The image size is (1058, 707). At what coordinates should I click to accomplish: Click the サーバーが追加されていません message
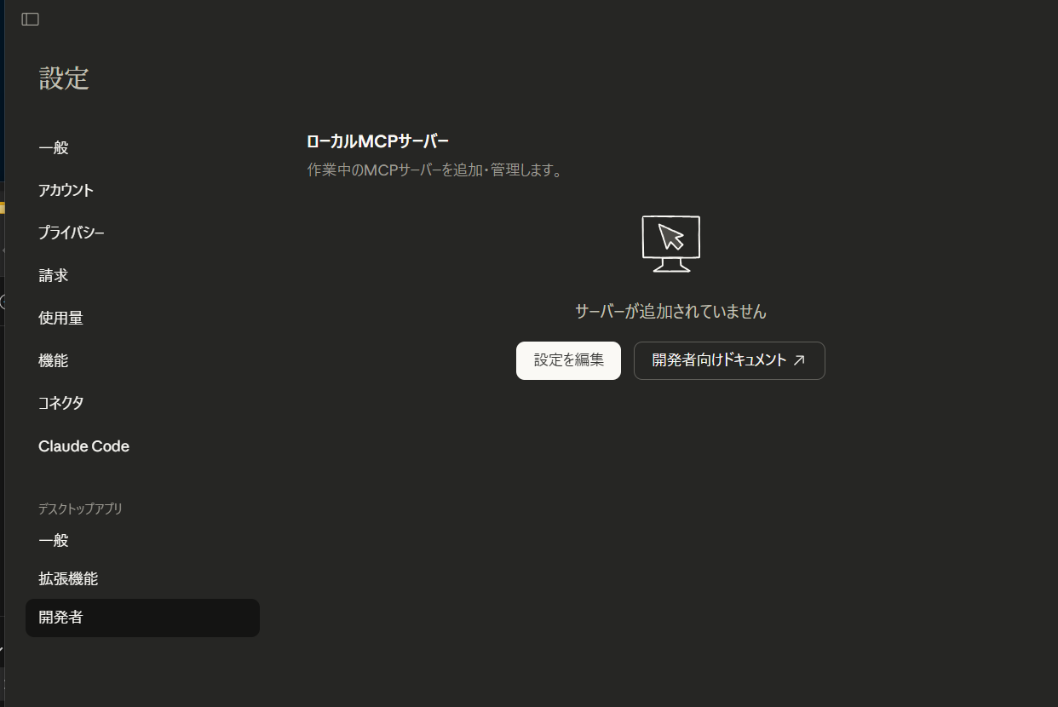coord(670,312)
